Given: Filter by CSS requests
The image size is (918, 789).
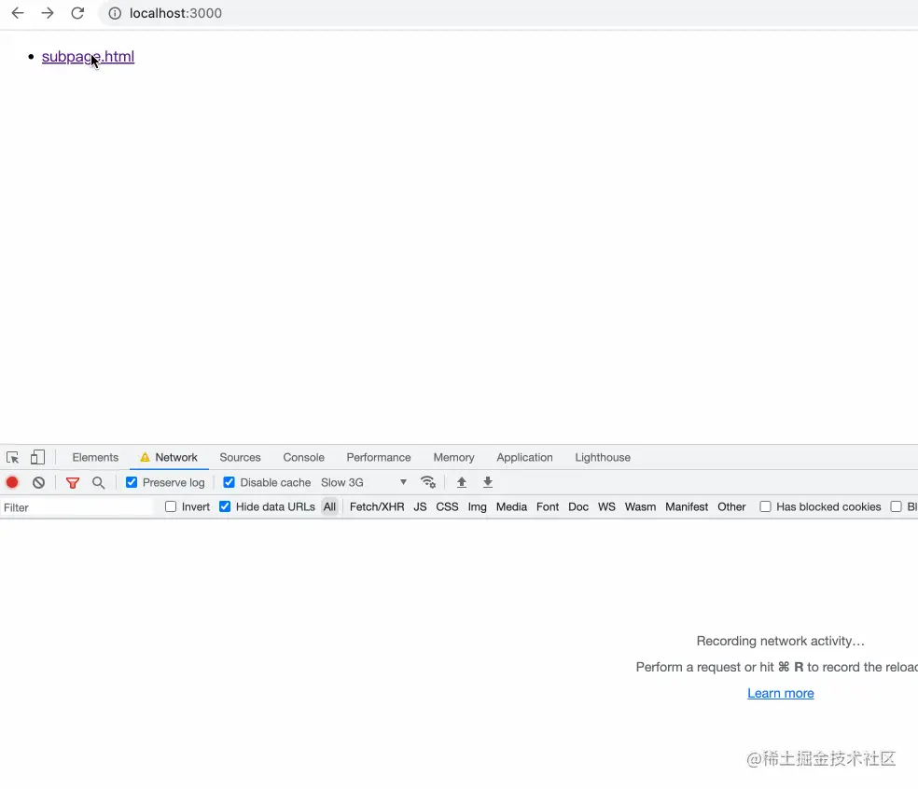Looking at the screenshot, I should click(447, 506).
